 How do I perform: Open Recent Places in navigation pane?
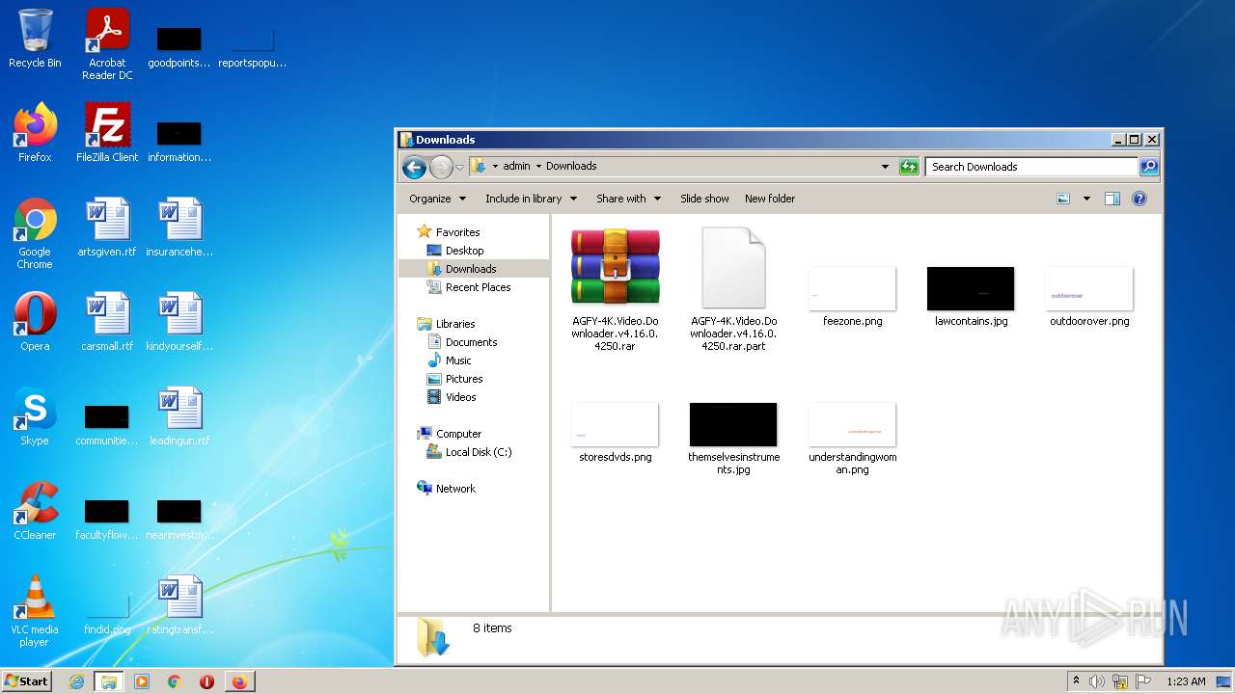478,287
